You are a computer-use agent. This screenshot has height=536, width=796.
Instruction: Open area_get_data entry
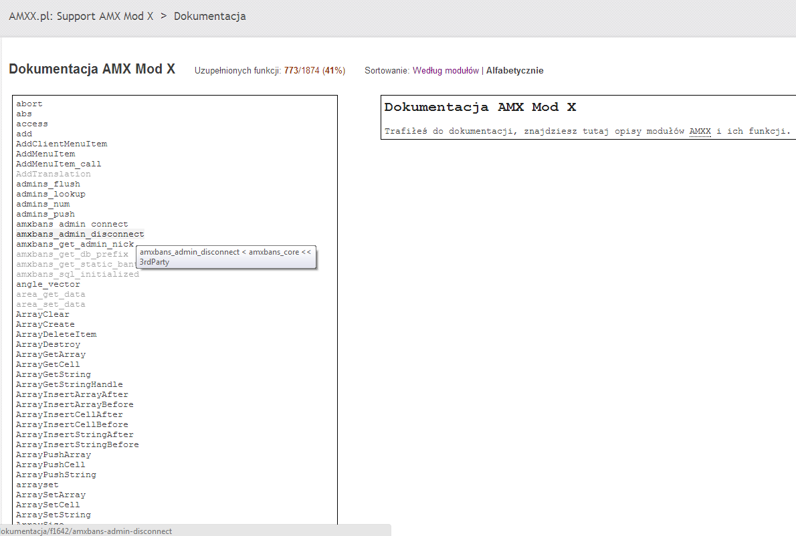tap(50, 295)
